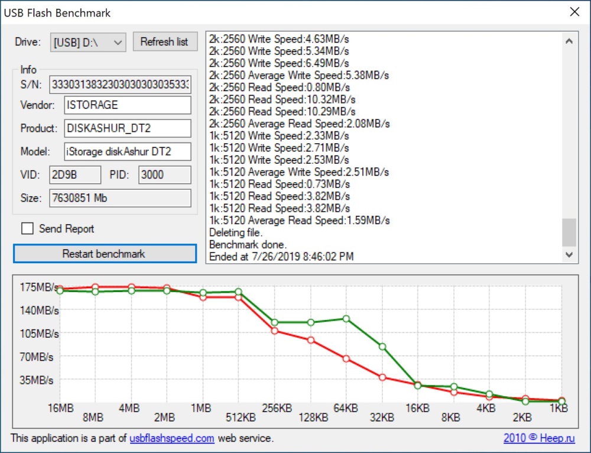Click log line '1k:5120 Write Speed:2.71MB/s'
The width and height of the screenshot is (591, 453).
[x=279, y=147]
